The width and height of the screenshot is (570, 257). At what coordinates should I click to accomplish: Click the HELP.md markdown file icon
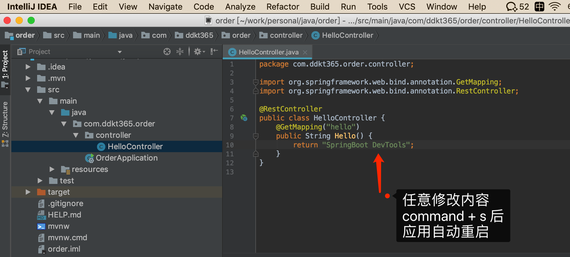tap(41, 215)
